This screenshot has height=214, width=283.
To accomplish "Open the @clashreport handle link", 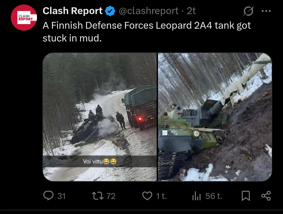I will [149, 11].
